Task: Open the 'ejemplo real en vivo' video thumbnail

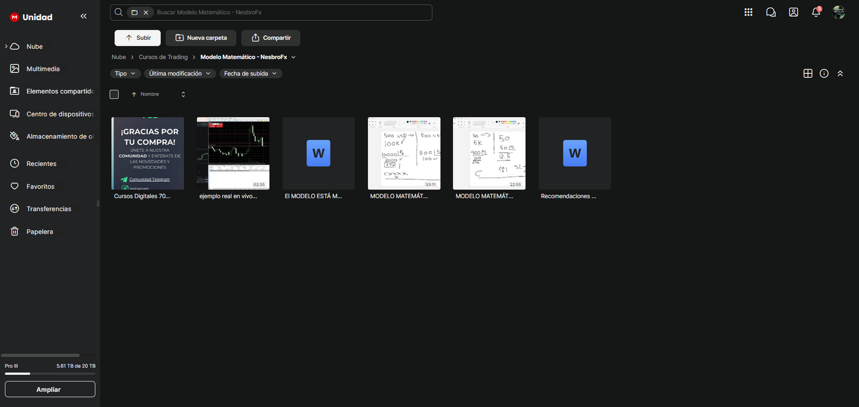Action: pyautogui.click(x=233, y=153)
